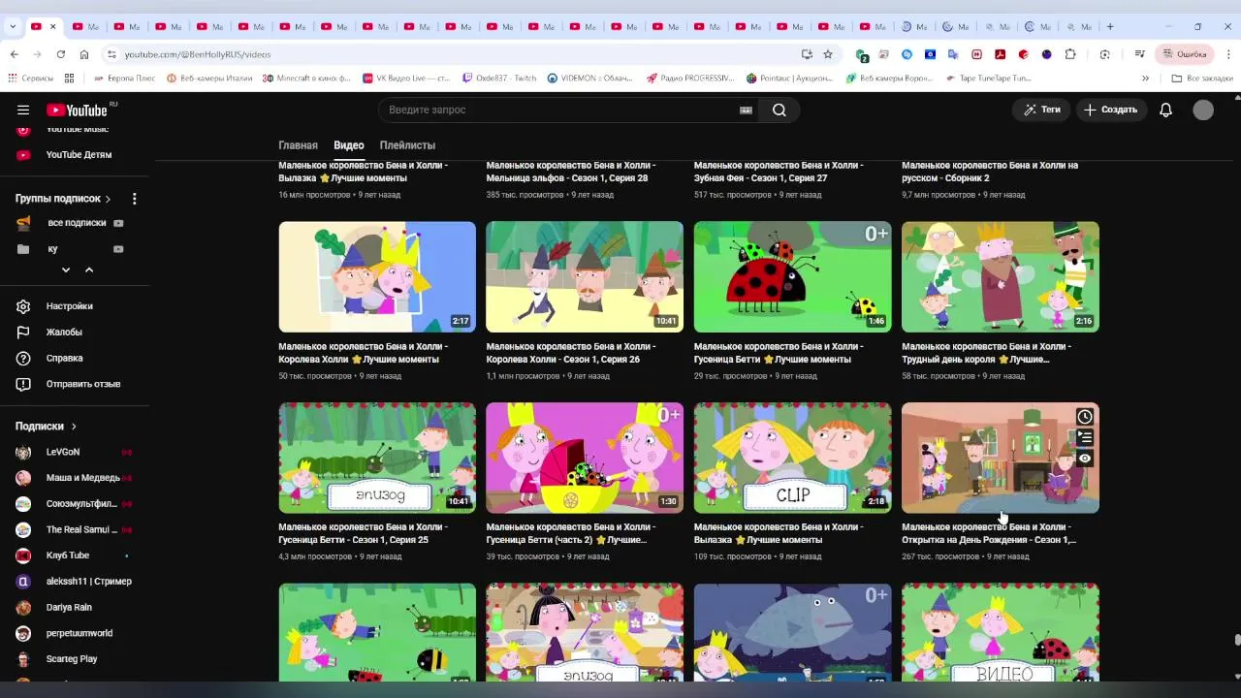Open the three-dot menu beside Группы подписок
Screen dimensions: 1241x698
click(134, 199)
